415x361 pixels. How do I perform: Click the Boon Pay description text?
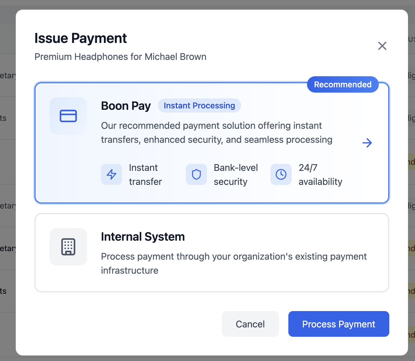[x=217, y=133]
